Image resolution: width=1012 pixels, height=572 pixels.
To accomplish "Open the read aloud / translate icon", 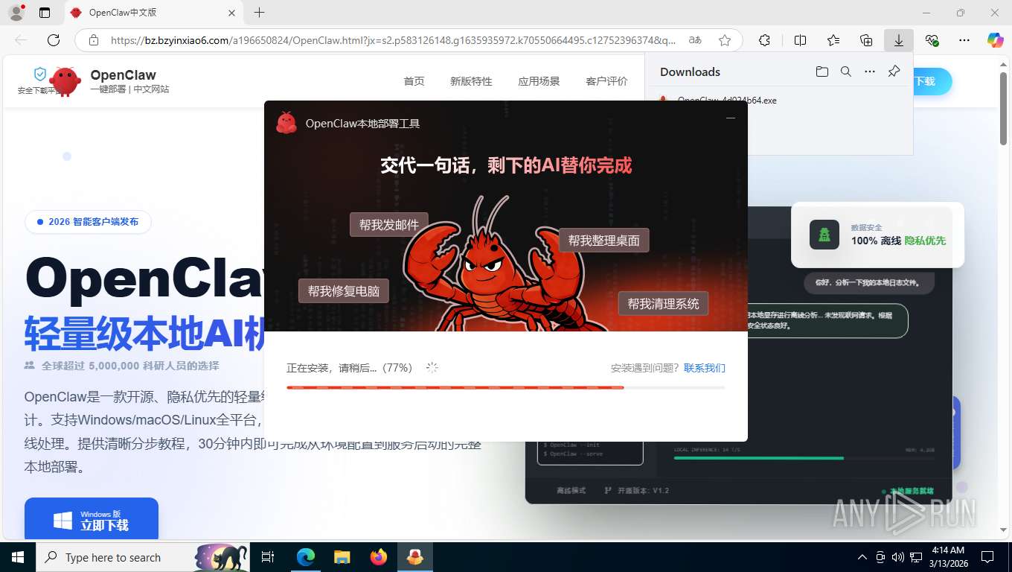I will (695, 40).
